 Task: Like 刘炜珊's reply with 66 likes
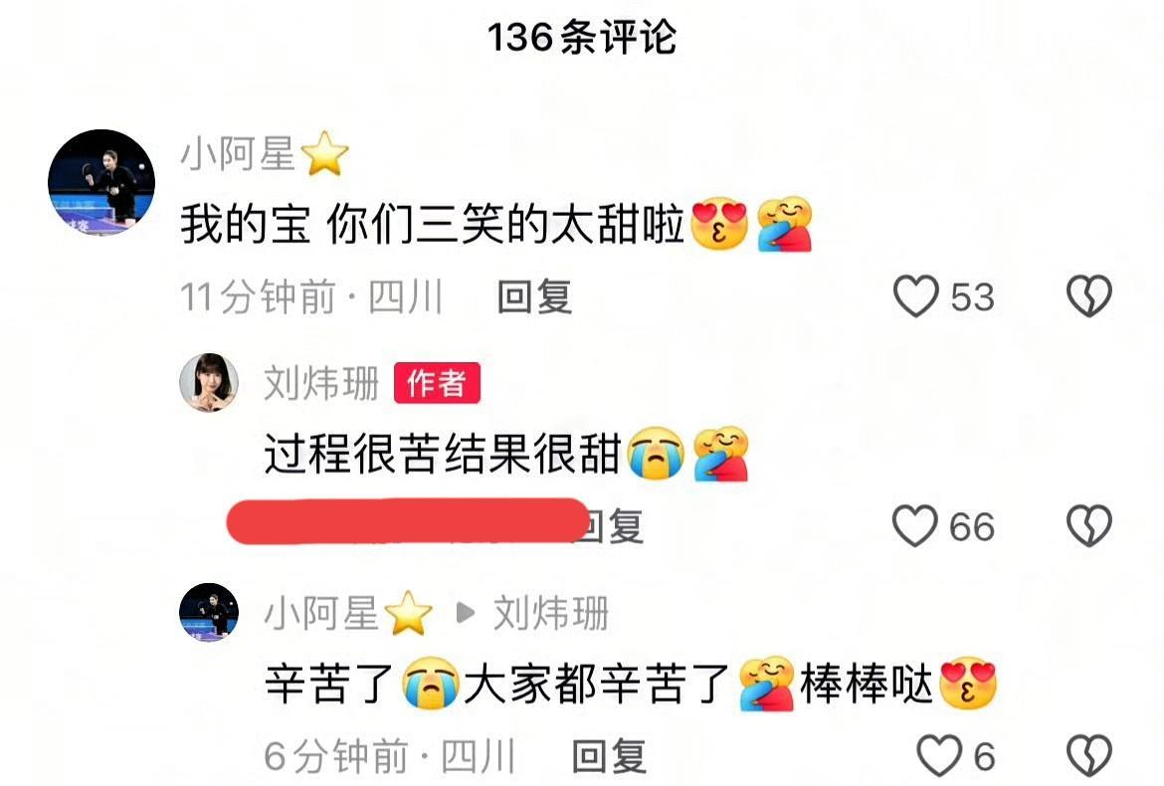point(914,526)
